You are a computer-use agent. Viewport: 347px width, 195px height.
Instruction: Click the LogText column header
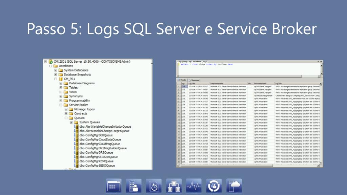tap(297, 84)
